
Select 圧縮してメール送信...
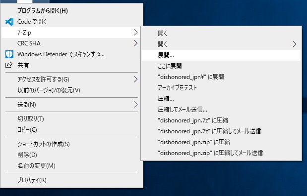pos(221,110)
